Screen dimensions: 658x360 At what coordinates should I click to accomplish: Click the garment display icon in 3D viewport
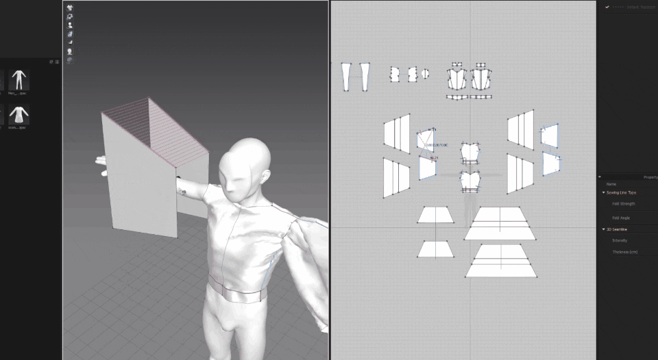tap(70, 8)
